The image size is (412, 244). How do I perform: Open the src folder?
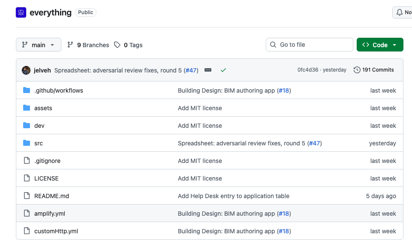click(x=38, y=143)
